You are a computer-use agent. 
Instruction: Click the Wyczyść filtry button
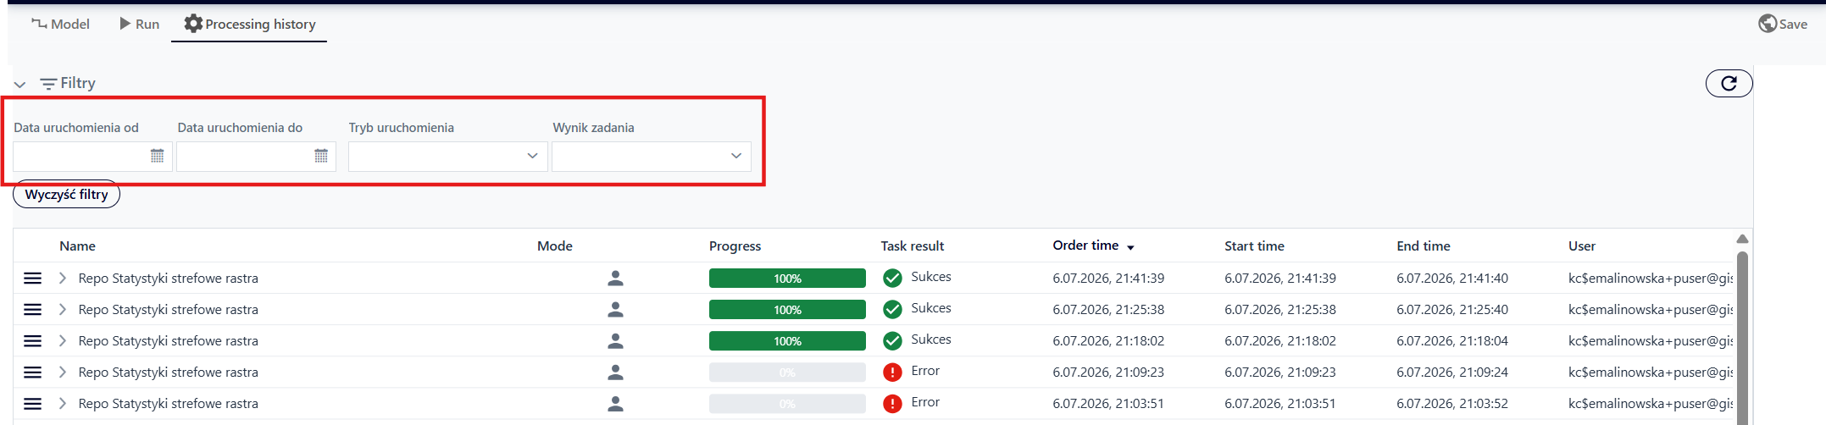66,194
